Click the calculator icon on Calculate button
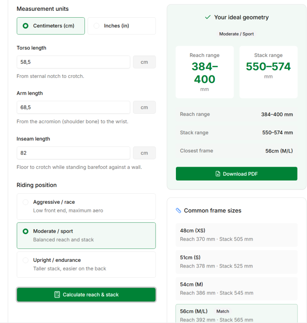 57,295
